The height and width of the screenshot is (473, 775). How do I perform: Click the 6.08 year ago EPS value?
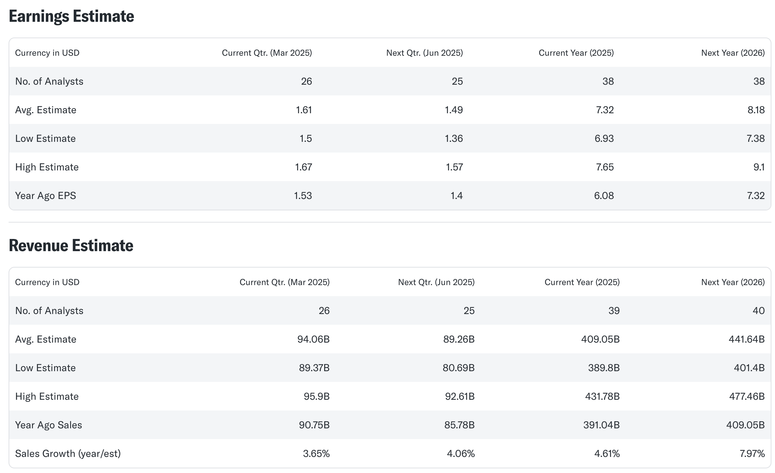604,196
